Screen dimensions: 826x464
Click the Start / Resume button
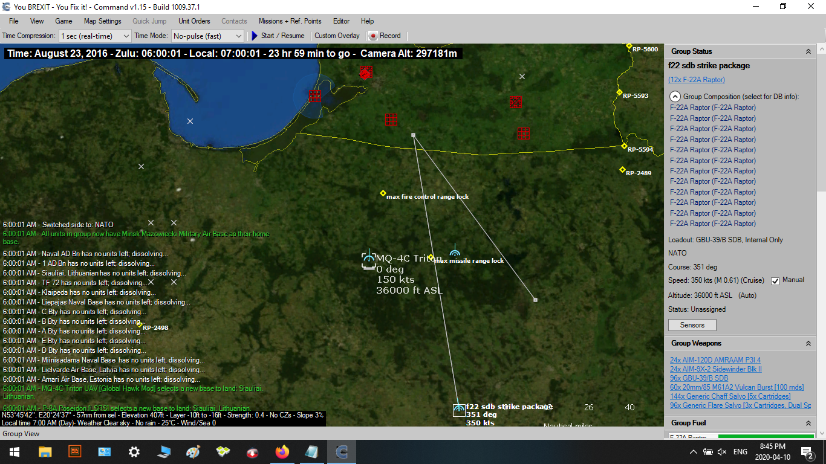point(278,36)
